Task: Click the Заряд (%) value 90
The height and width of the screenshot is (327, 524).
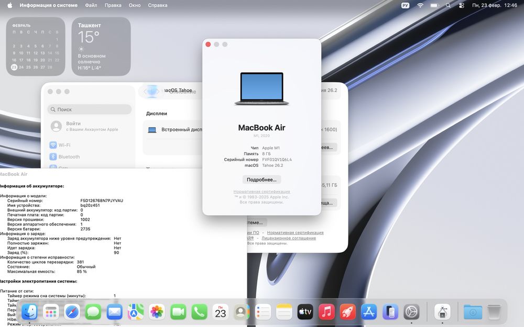Action: [x=116, y=253]
